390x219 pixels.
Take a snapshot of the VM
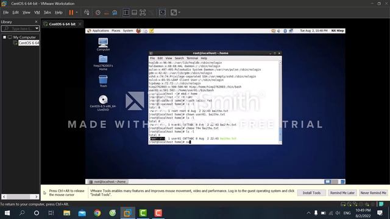[98, 12]
